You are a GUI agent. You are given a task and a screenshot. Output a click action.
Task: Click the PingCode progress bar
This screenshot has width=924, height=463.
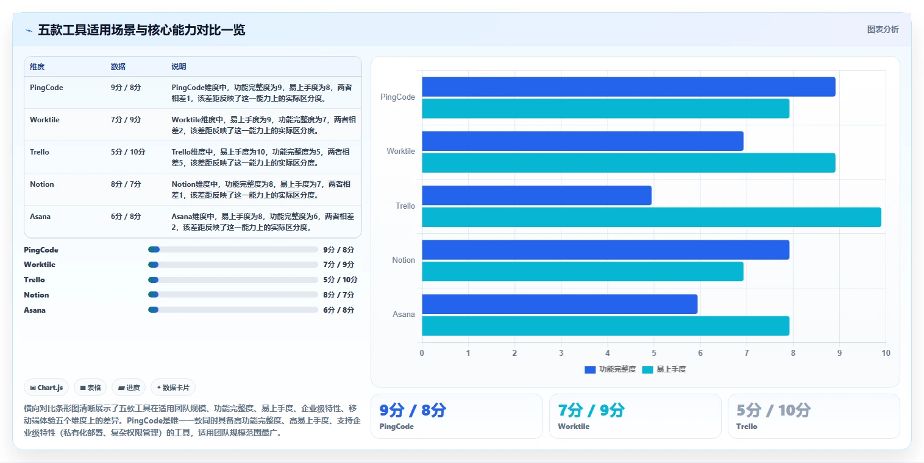[233, 249]
